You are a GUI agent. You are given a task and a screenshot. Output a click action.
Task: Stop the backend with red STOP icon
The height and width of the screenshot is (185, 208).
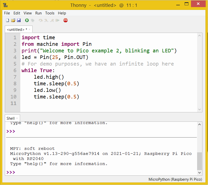[66, 20]
